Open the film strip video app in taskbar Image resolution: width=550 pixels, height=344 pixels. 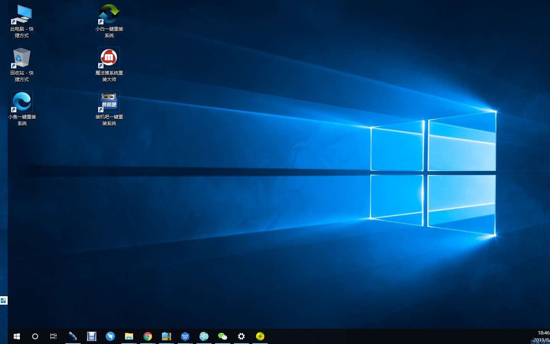[x=92, y=336]
